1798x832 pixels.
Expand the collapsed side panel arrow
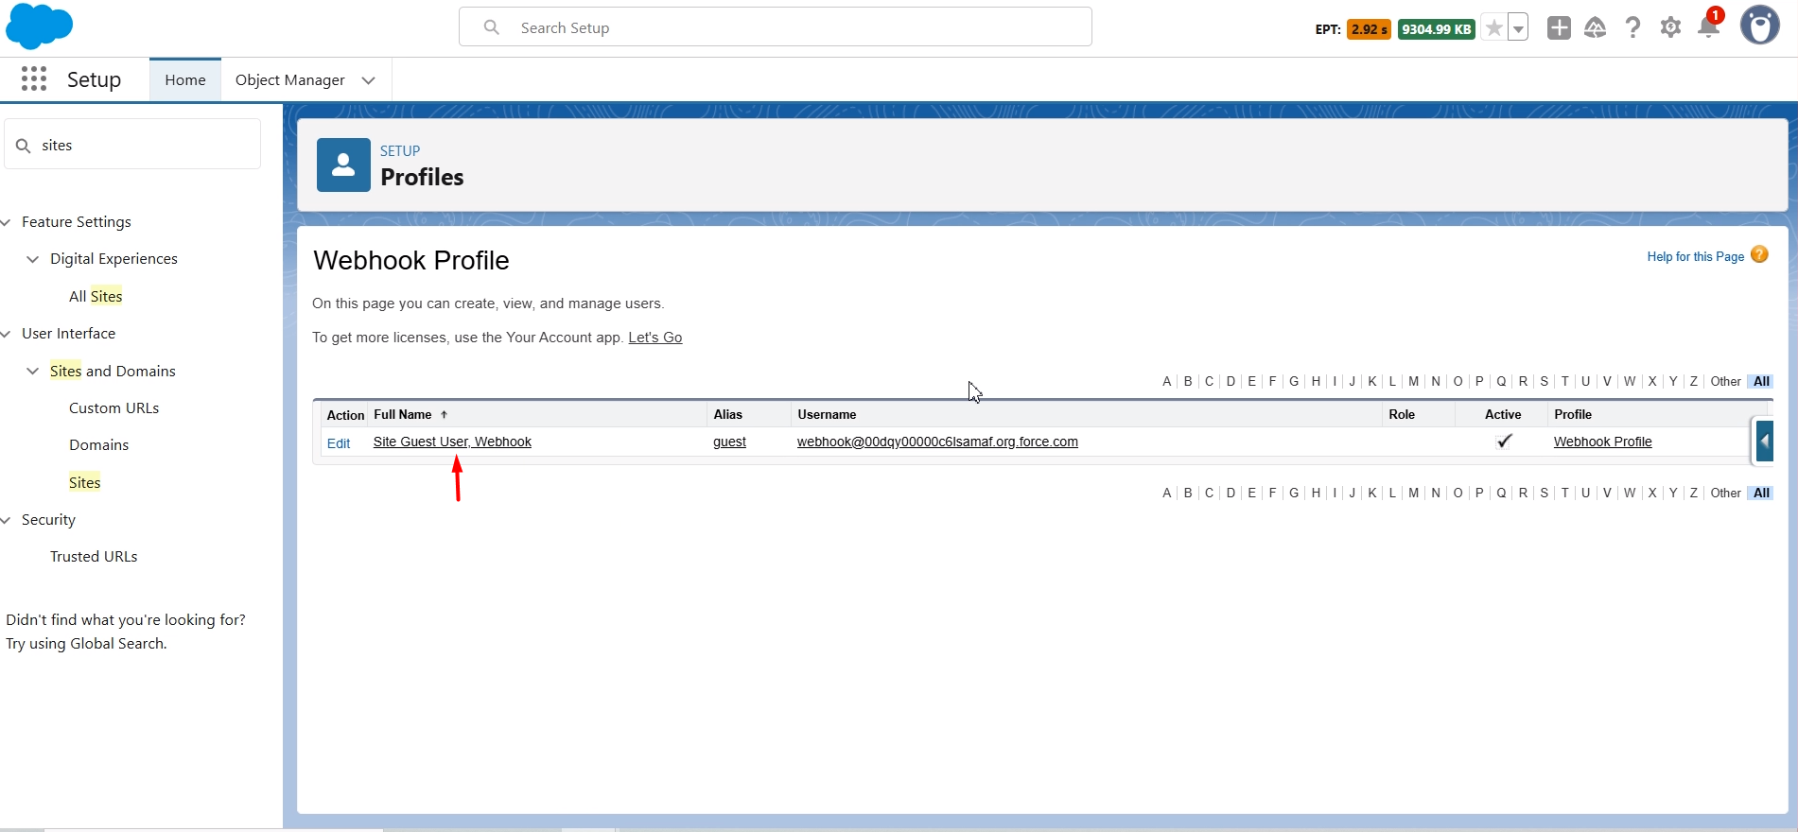click(x=1764, y=441)
